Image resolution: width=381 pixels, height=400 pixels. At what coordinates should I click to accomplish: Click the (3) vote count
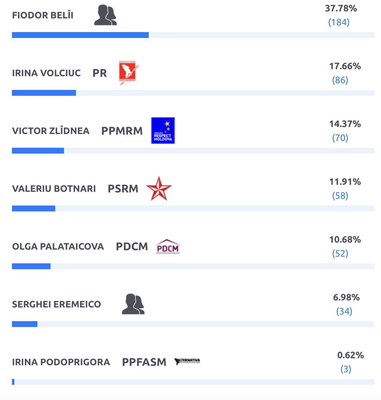click(346, 369)
